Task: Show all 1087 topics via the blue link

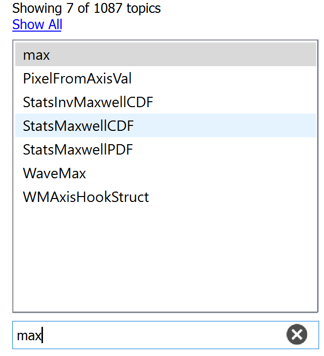Action: click(x=37, y=24)
